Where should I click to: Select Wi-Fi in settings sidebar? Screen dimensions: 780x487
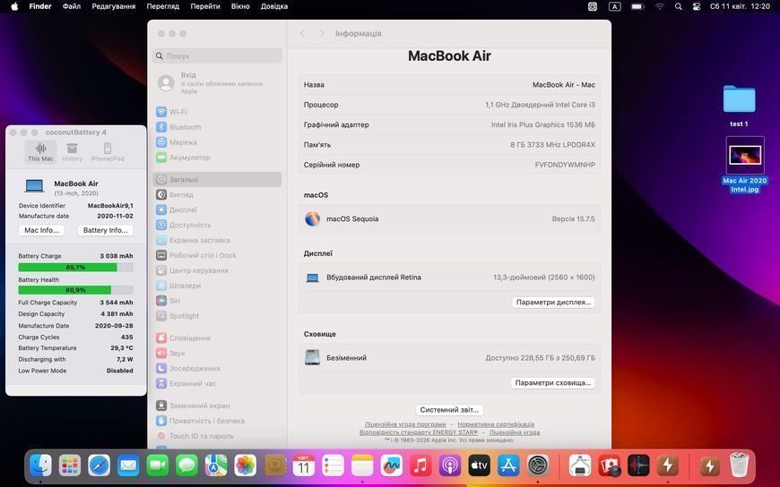pos(217,112)
